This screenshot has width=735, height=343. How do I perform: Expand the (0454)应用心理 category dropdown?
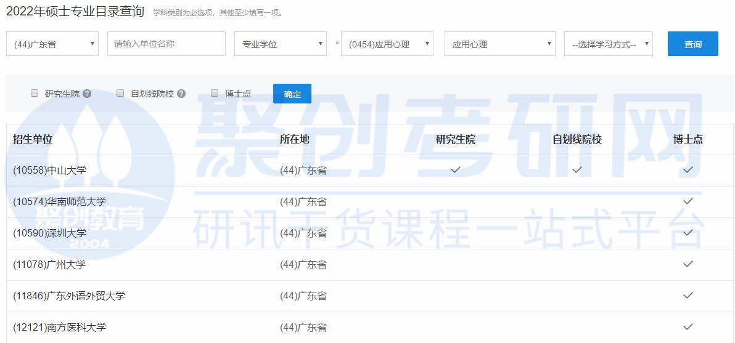387,44
